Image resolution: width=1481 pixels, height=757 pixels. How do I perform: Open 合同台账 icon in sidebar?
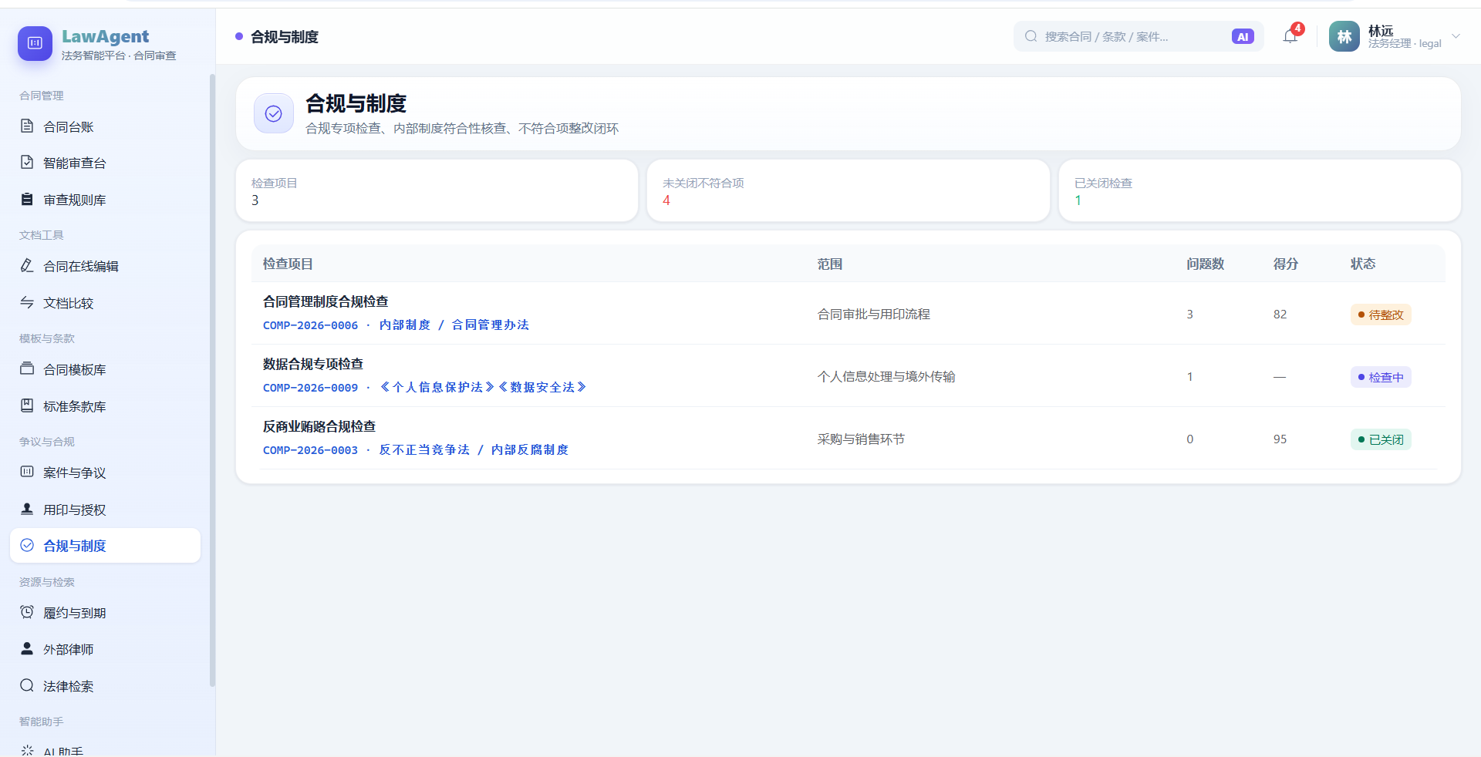(x=27, y=126)
